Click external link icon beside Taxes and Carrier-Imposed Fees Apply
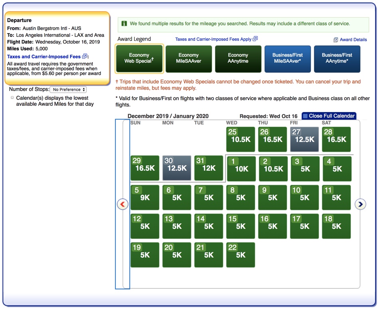The width and height of the screenshot is (378, 309). pos(255,39)
